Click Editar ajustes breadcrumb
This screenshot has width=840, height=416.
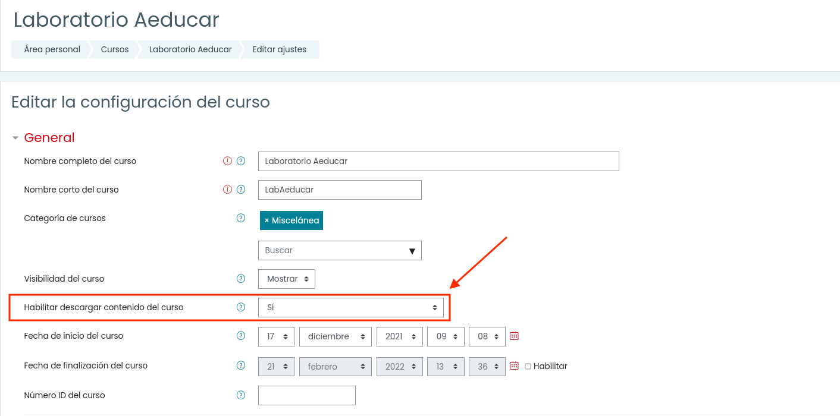point(280,49)
